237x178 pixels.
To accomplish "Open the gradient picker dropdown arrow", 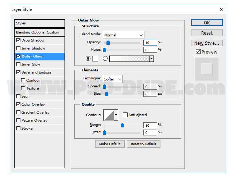I will pyautogui.click(x=152, y=59).
